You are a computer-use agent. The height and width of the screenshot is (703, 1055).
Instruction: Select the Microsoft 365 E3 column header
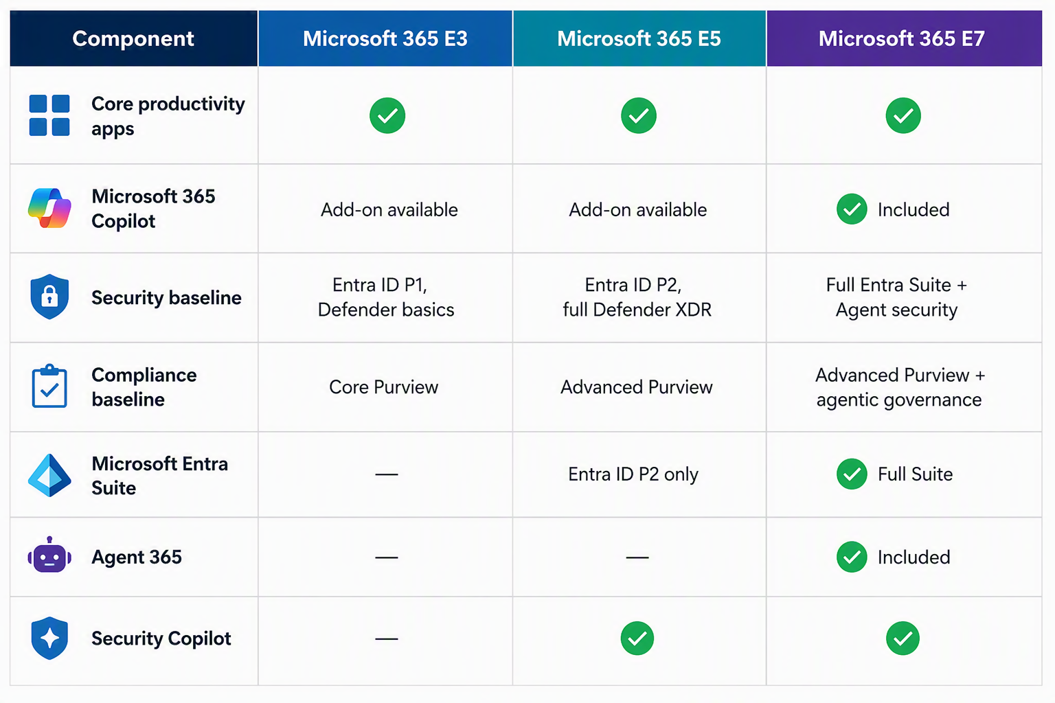coord(385,38)
